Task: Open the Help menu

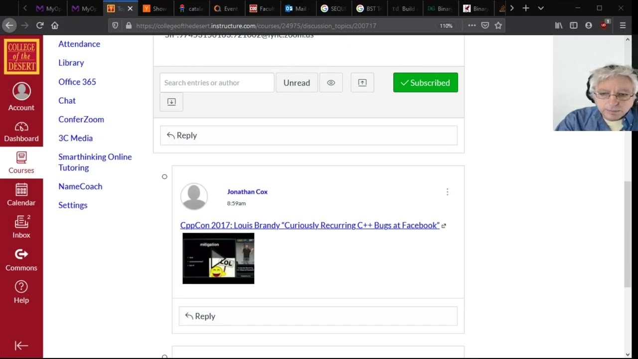Action: coord(21,293)
